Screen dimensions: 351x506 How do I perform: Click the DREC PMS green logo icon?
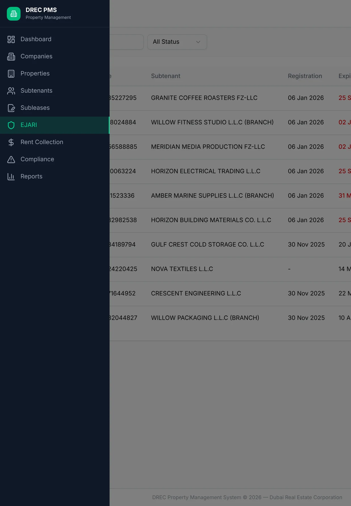click(x=14, y=14)
